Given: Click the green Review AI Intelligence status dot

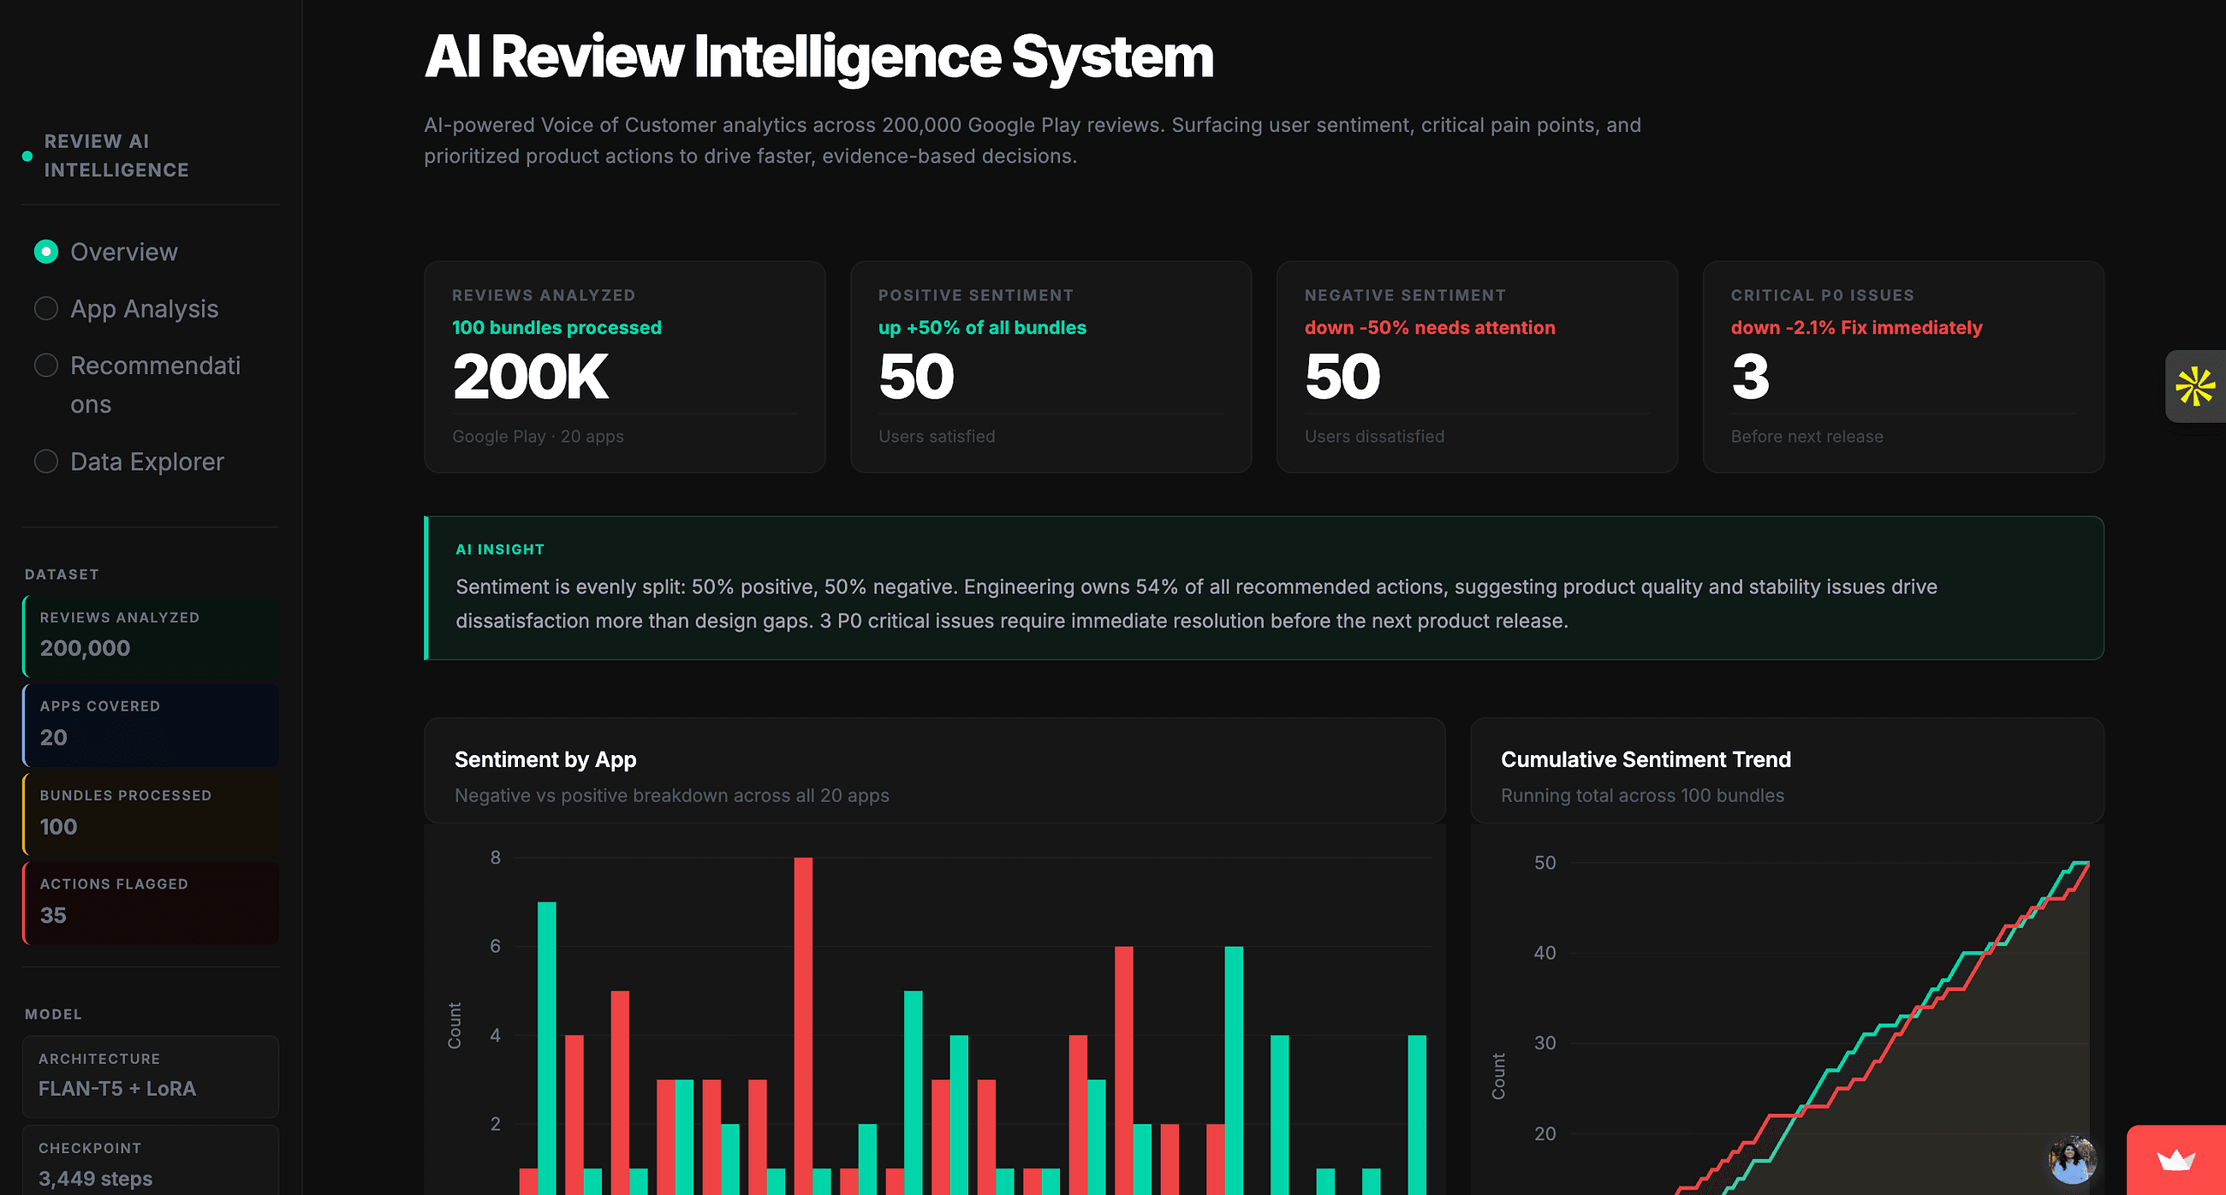Looking at the screenshot, I should tap(26, 157).
